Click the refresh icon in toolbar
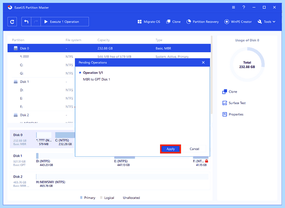Viewport: 285px width, 208px height. [12, 22]
